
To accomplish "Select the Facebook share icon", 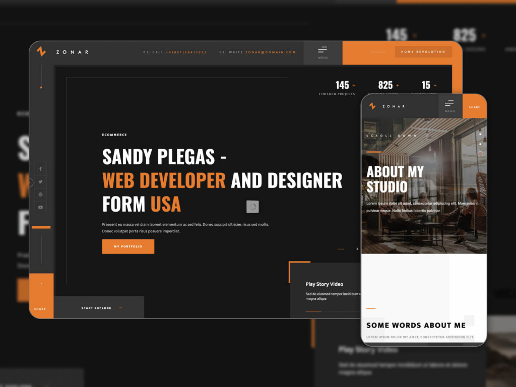I will pyautogui.click(x=40, y=169).
